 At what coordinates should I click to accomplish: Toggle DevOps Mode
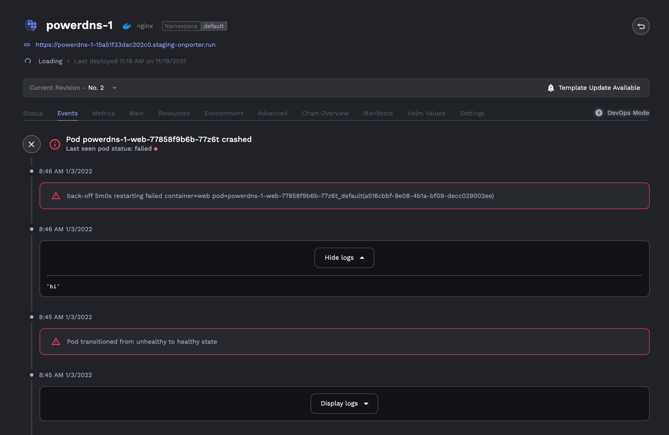[622, 113]
